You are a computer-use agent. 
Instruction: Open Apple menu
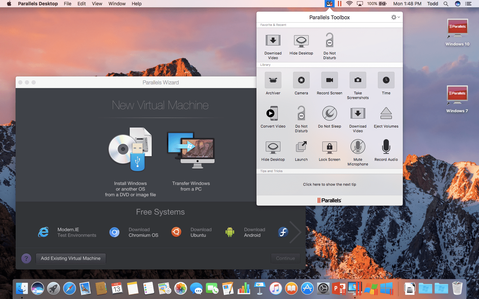coord(9,4)
